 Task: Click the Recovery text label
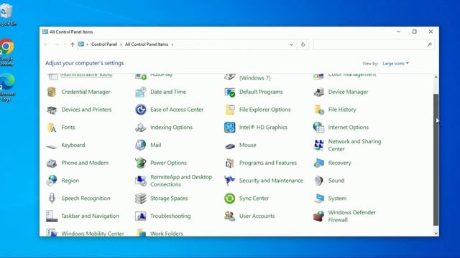point(339,163)
